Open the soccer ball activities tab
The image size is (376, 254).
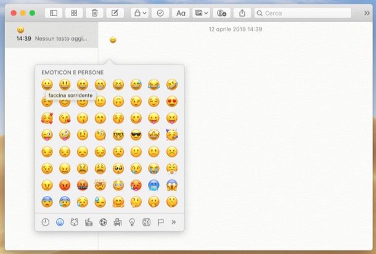(x=103, y=223)
